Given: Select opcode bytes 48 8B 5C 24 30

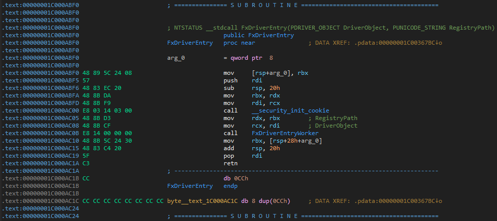Looking at the screenshot, I should point(107,141).
